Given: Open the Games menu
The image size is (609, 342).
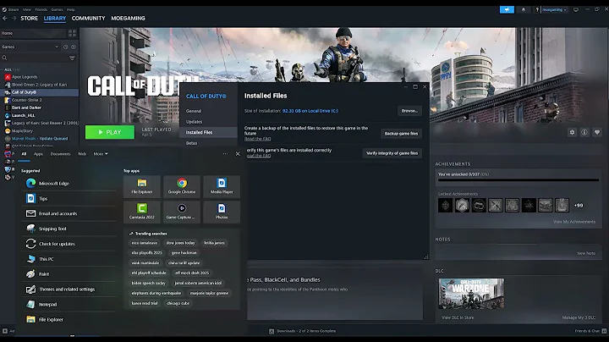Looking at the screenshot, I should click(57, 9).
